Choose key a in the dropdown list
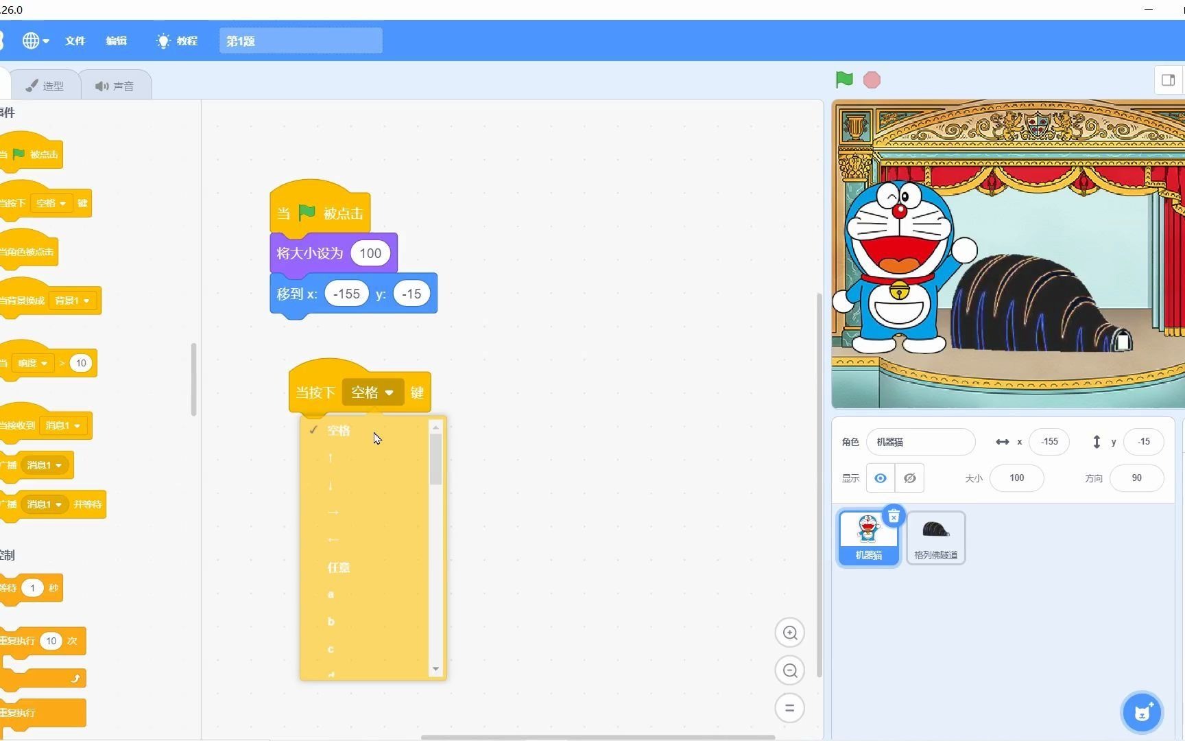Image resolution: width=1185 pixels, height=741 pixels. pyautogui.click(x=365, y=594)
